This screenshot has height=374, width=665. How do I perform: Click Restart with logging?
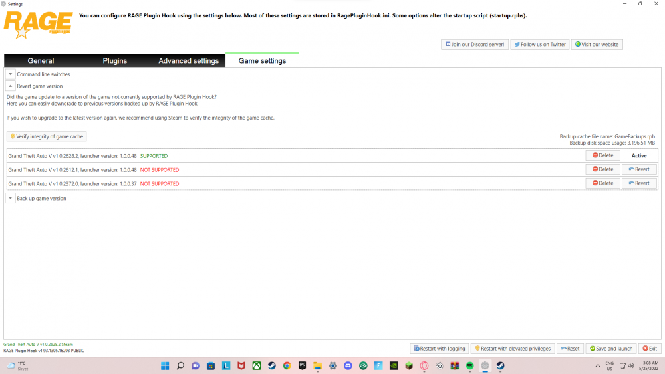[440, 349]
